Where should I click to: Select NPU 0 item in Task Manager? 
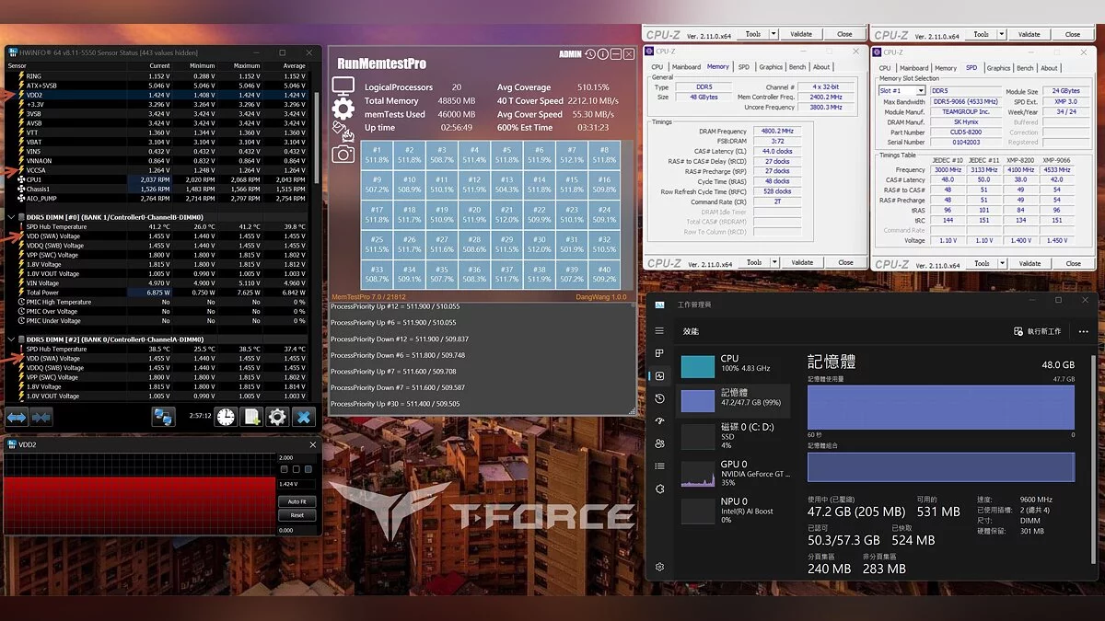click(735, 510)
